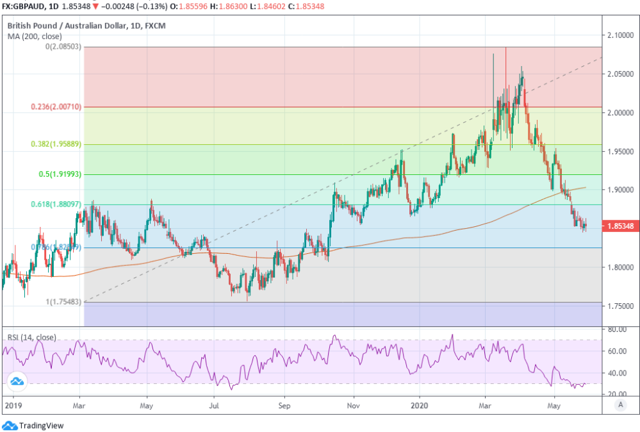This screenshot has width=640, height=432.
Task: Select the RSI (14, close) indicator label
Action: point(31,337)
